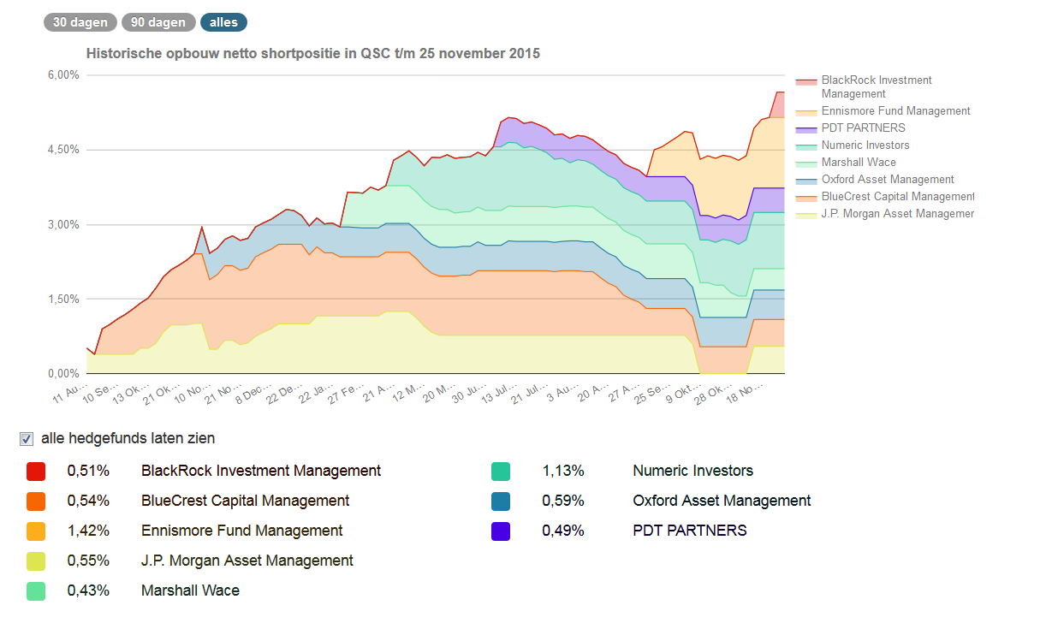Click PDT PARTNERS purple swatch in list
Image resolution: width=1058 pixels, height=635 pixels.
[x=501, y=531]
